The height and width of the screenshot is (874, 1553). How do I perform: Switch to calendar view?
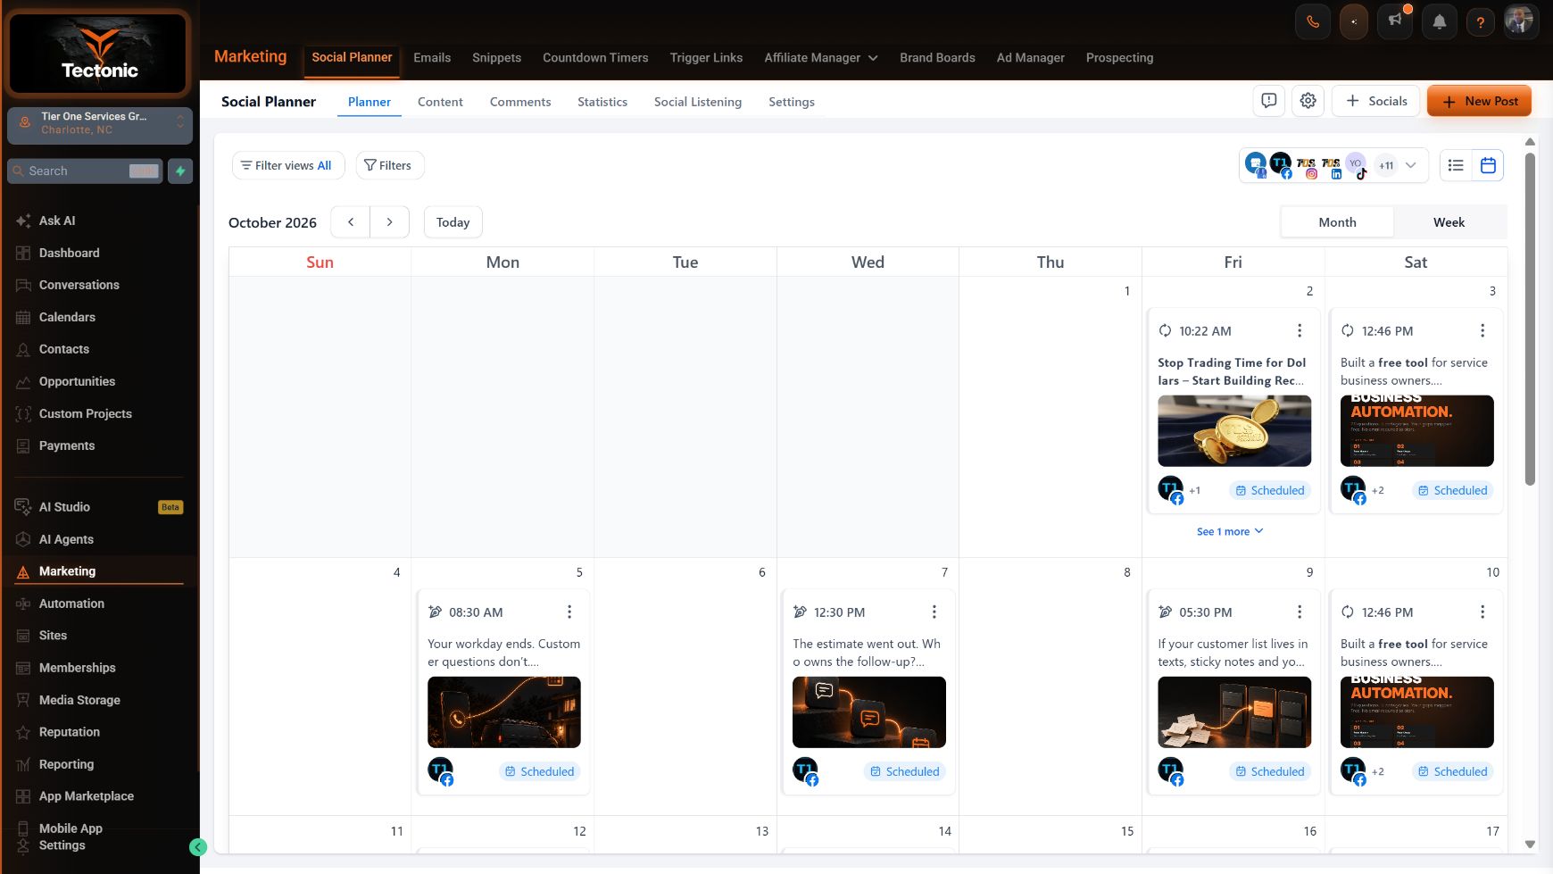point(1488,165)
